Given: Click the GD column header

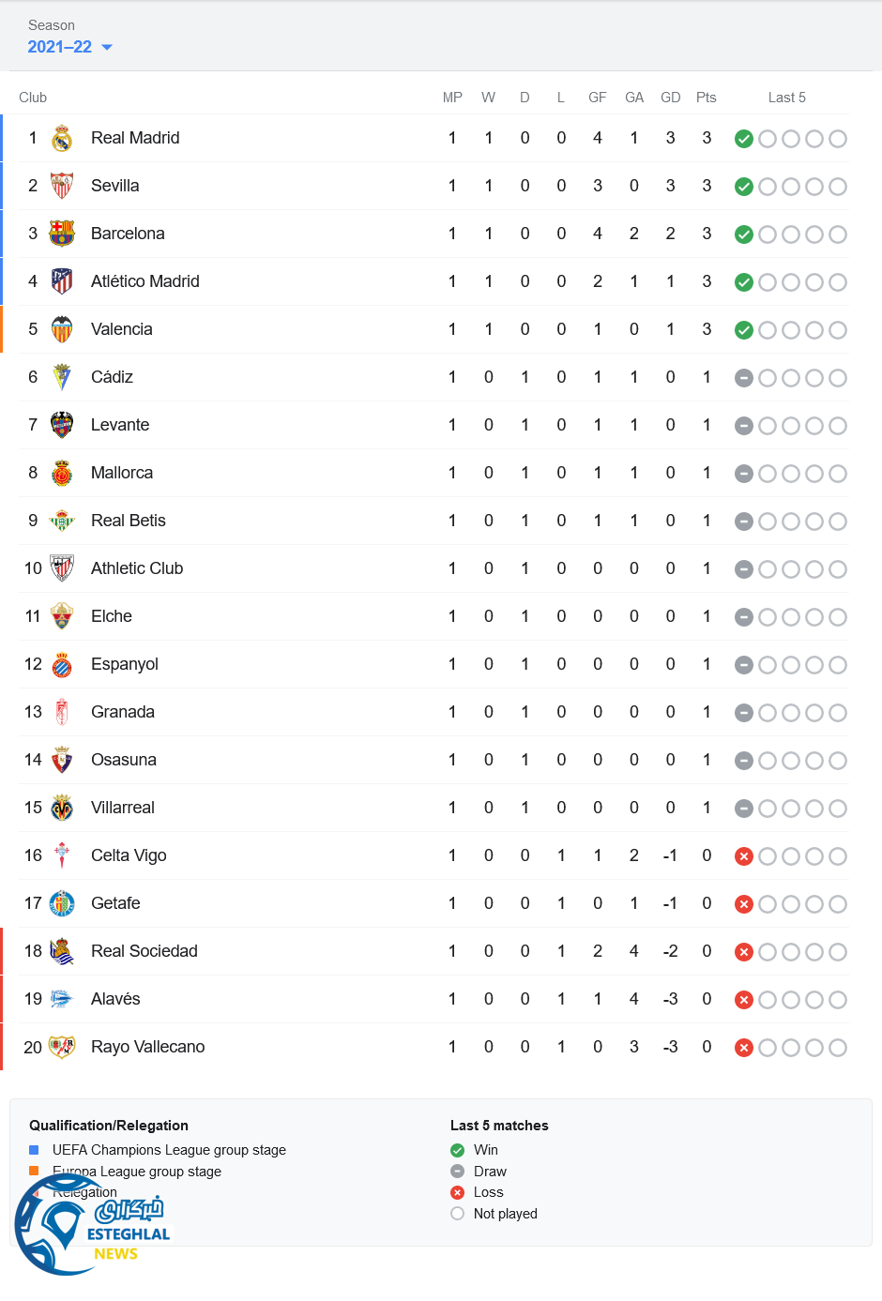Looking at the screenshot, I should pyautogui.click(x=670, y=98).
